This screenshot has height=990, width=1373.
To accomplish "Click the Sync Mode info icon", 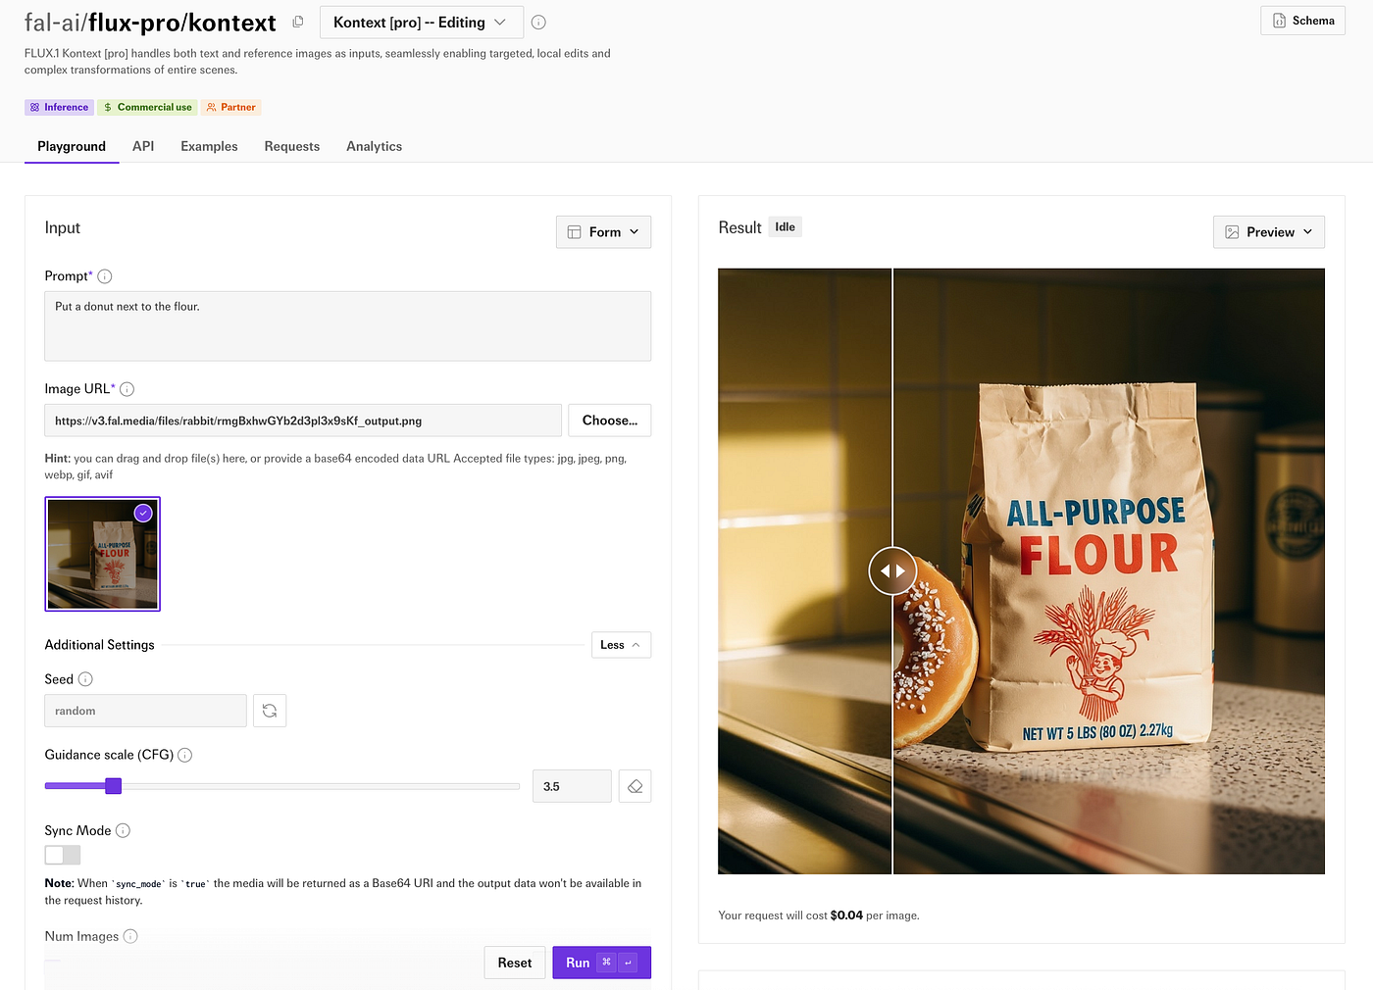I will pos(123,830).
